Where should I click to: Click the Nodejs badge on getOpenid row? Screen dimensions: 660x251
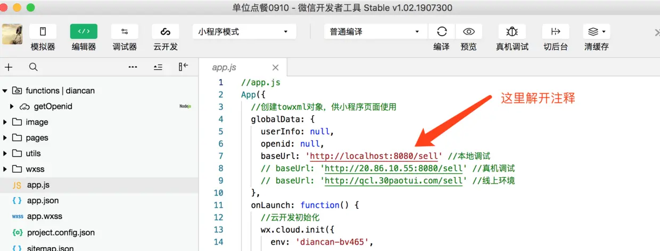(185, 107)
